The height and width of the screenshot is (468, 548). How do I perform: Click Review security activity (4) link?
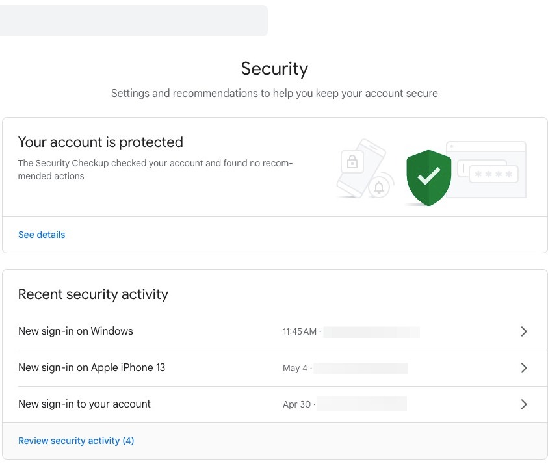pos(76,441)
